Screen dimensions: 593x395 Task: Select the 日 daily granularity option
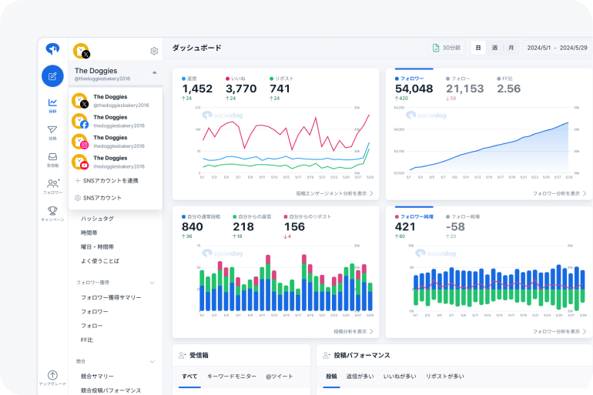478,48
